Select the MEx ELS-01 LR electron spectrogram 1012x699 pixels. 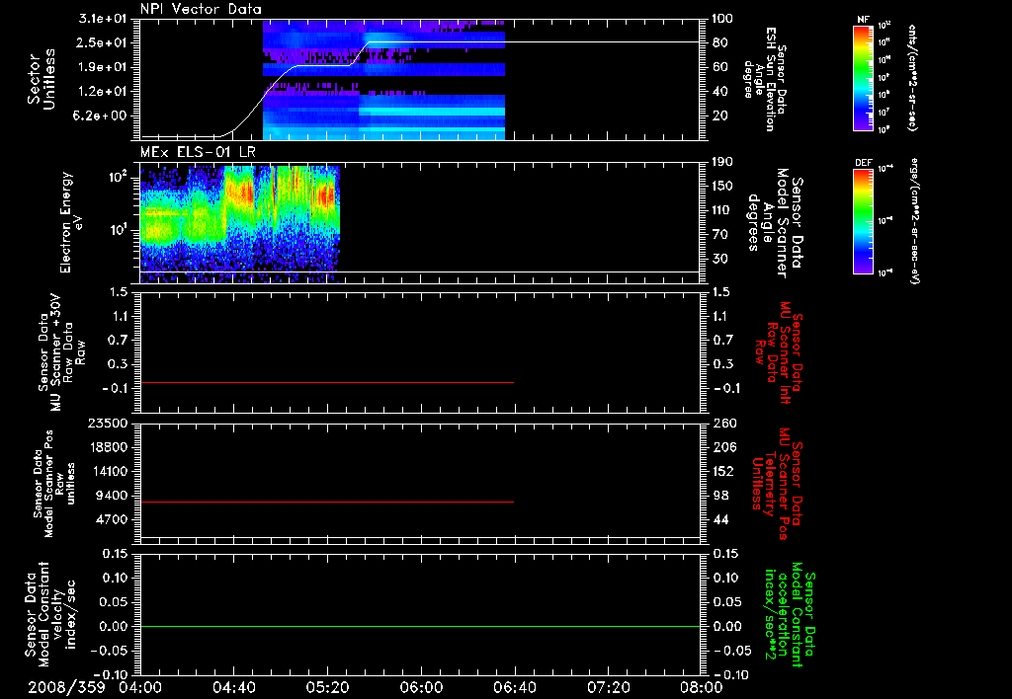tap(239, 224)
